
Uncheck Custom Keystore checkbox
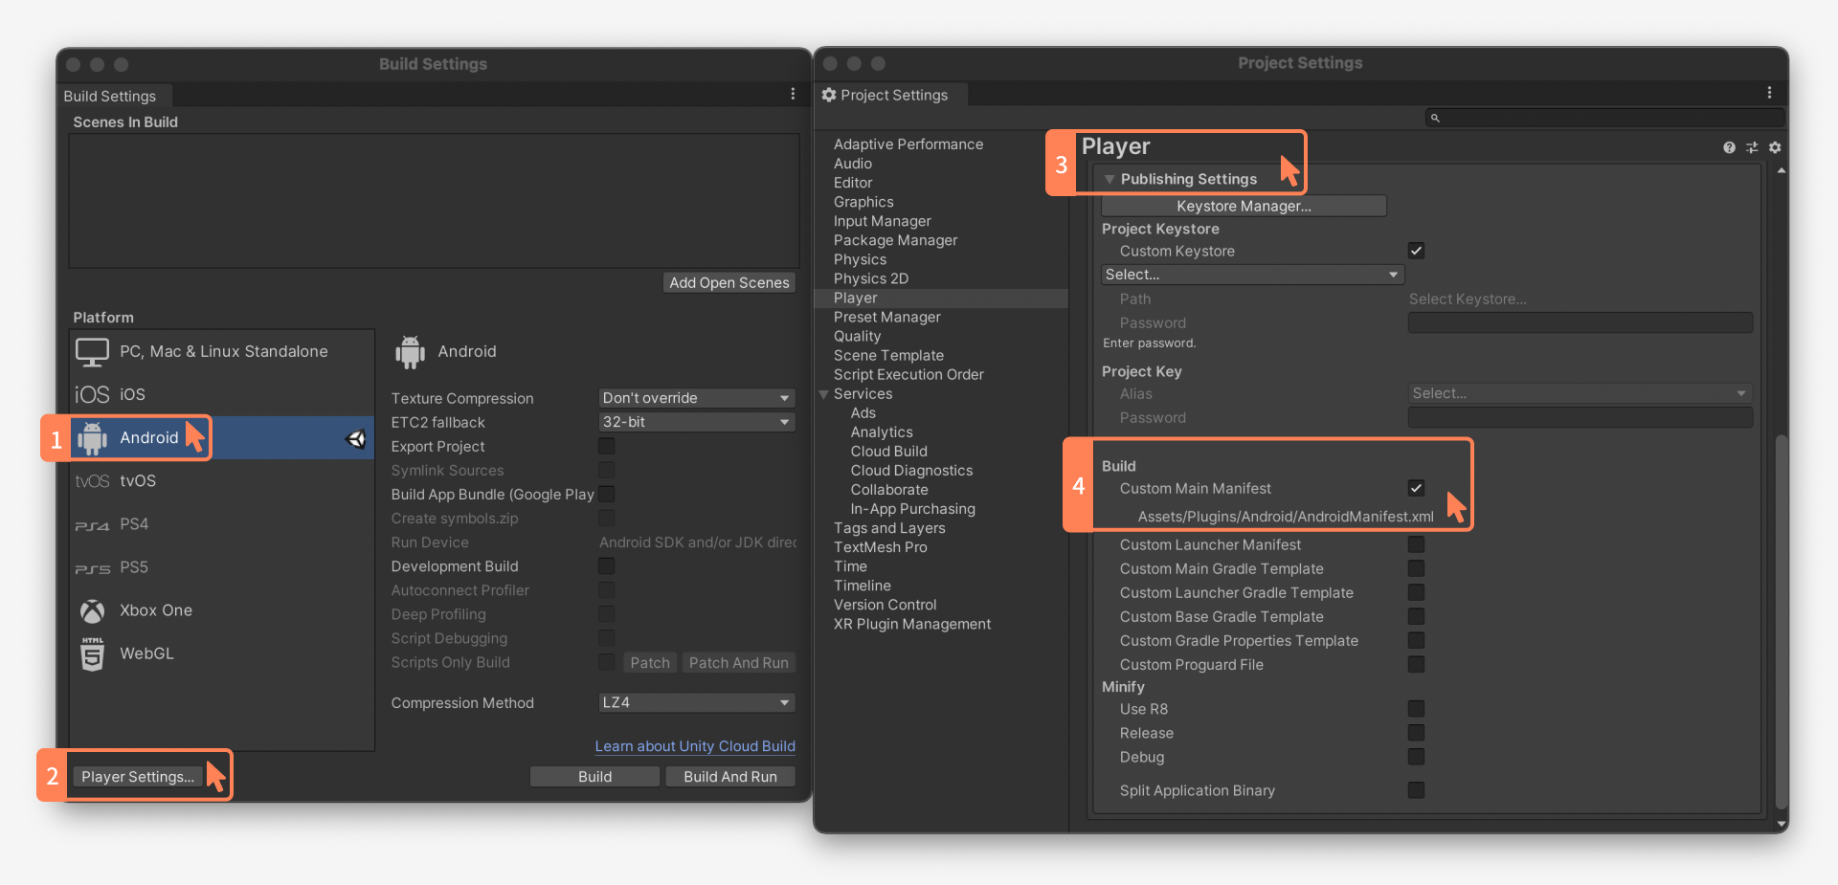1417,251
